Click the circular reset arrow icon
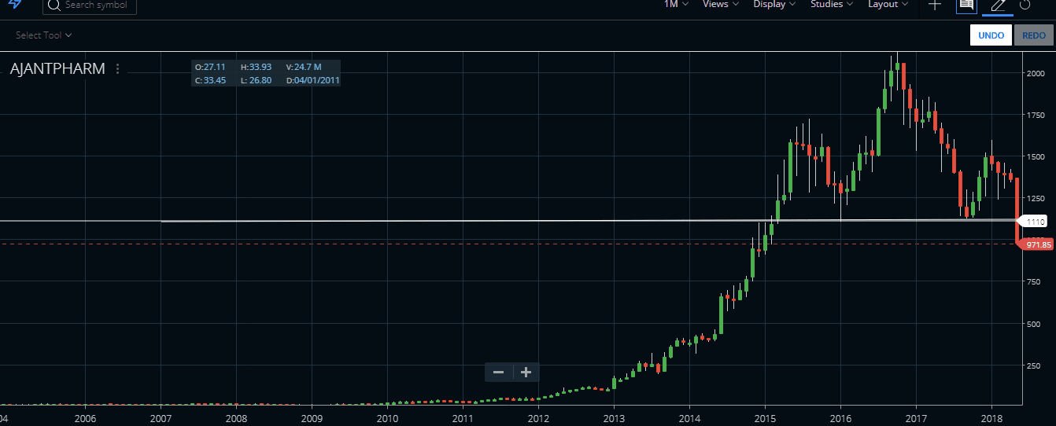 coord(1025,5)
